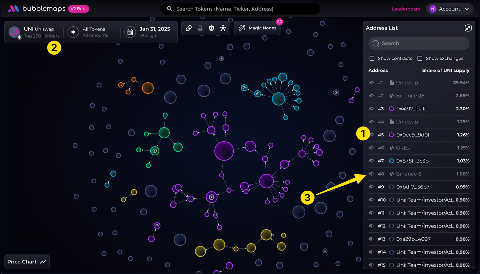Click the Bubblemaps logo
Viewport: 480px width, 274px height.
tap(36, 9)
